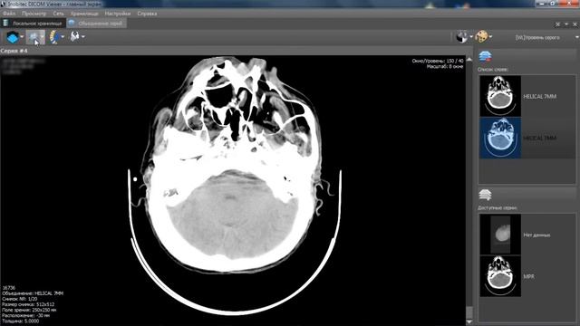Open the Хранилища menu
Viewport: 580px width, 326px height.
pos(84,14)
